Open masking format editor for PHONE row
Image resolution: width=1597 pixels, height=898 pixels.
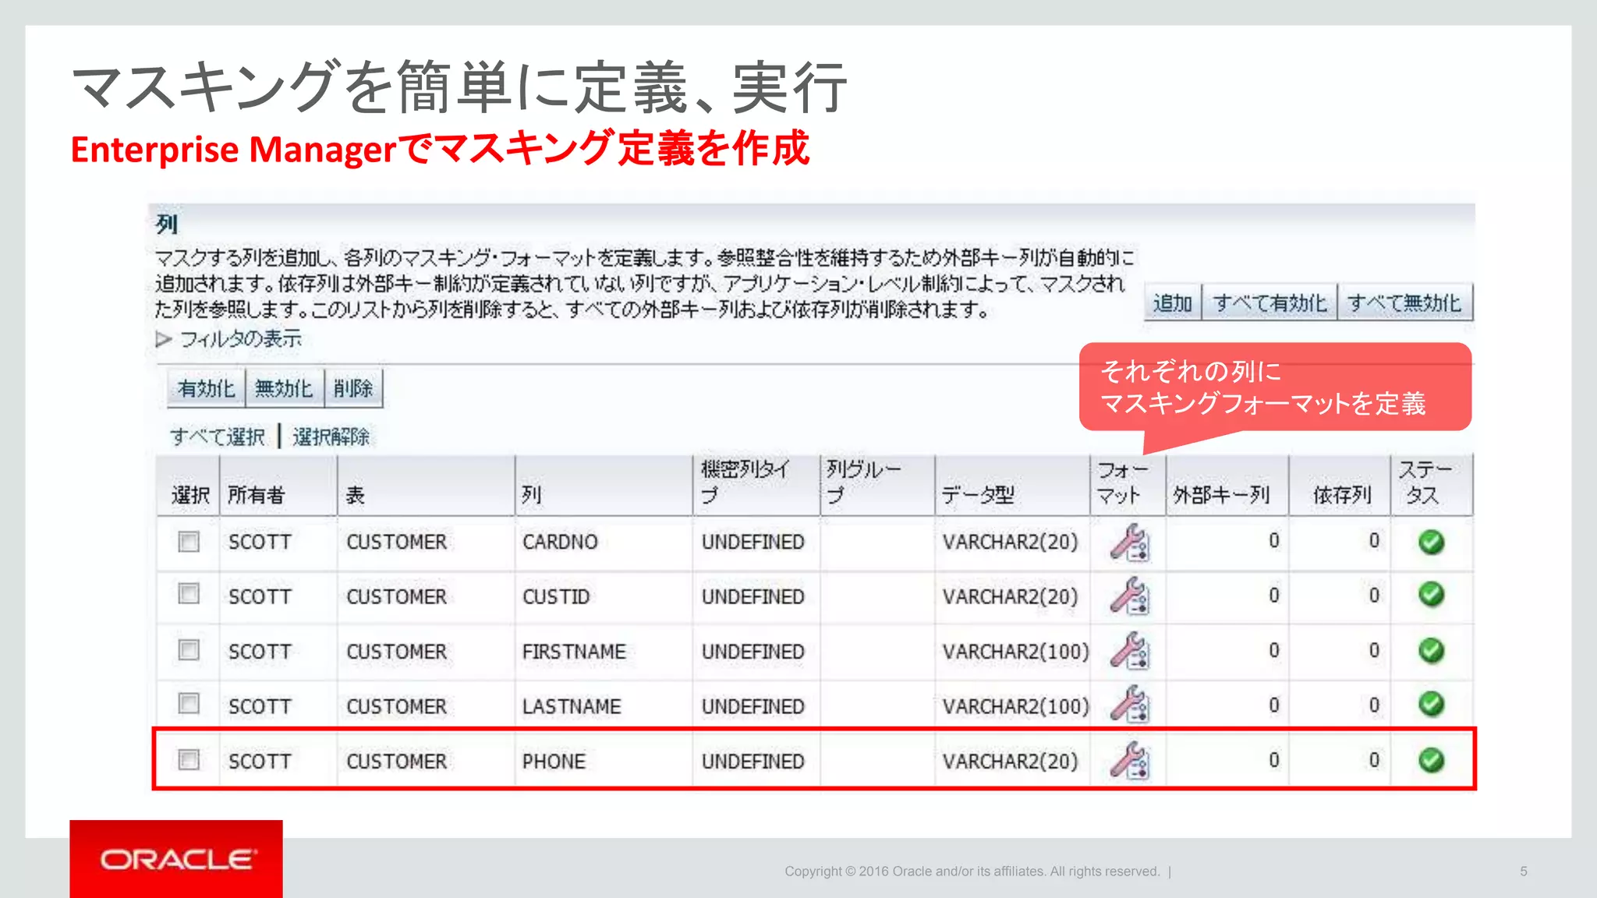coord(1129,760)
